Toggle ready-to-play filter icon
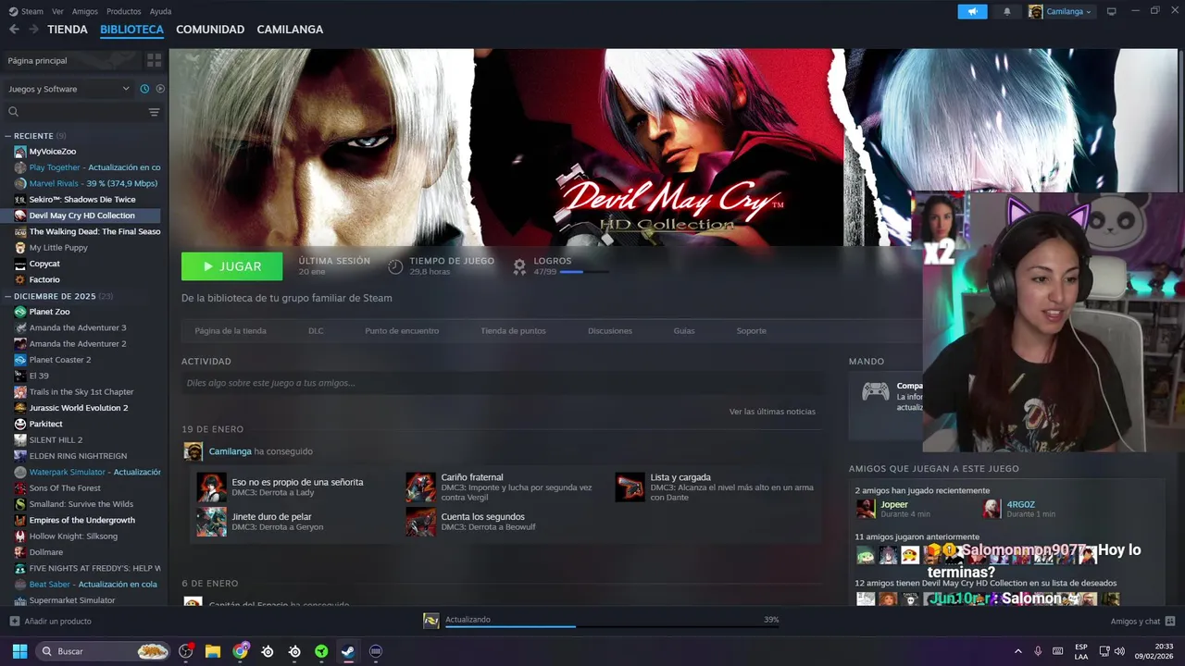This screenshot has width=1185, height=666. pyautogui.click(x=160, y=89)
